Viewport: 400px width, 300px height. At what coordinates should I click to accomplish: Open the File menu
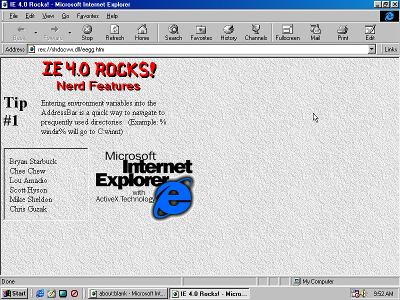click(x=13, y=16)
